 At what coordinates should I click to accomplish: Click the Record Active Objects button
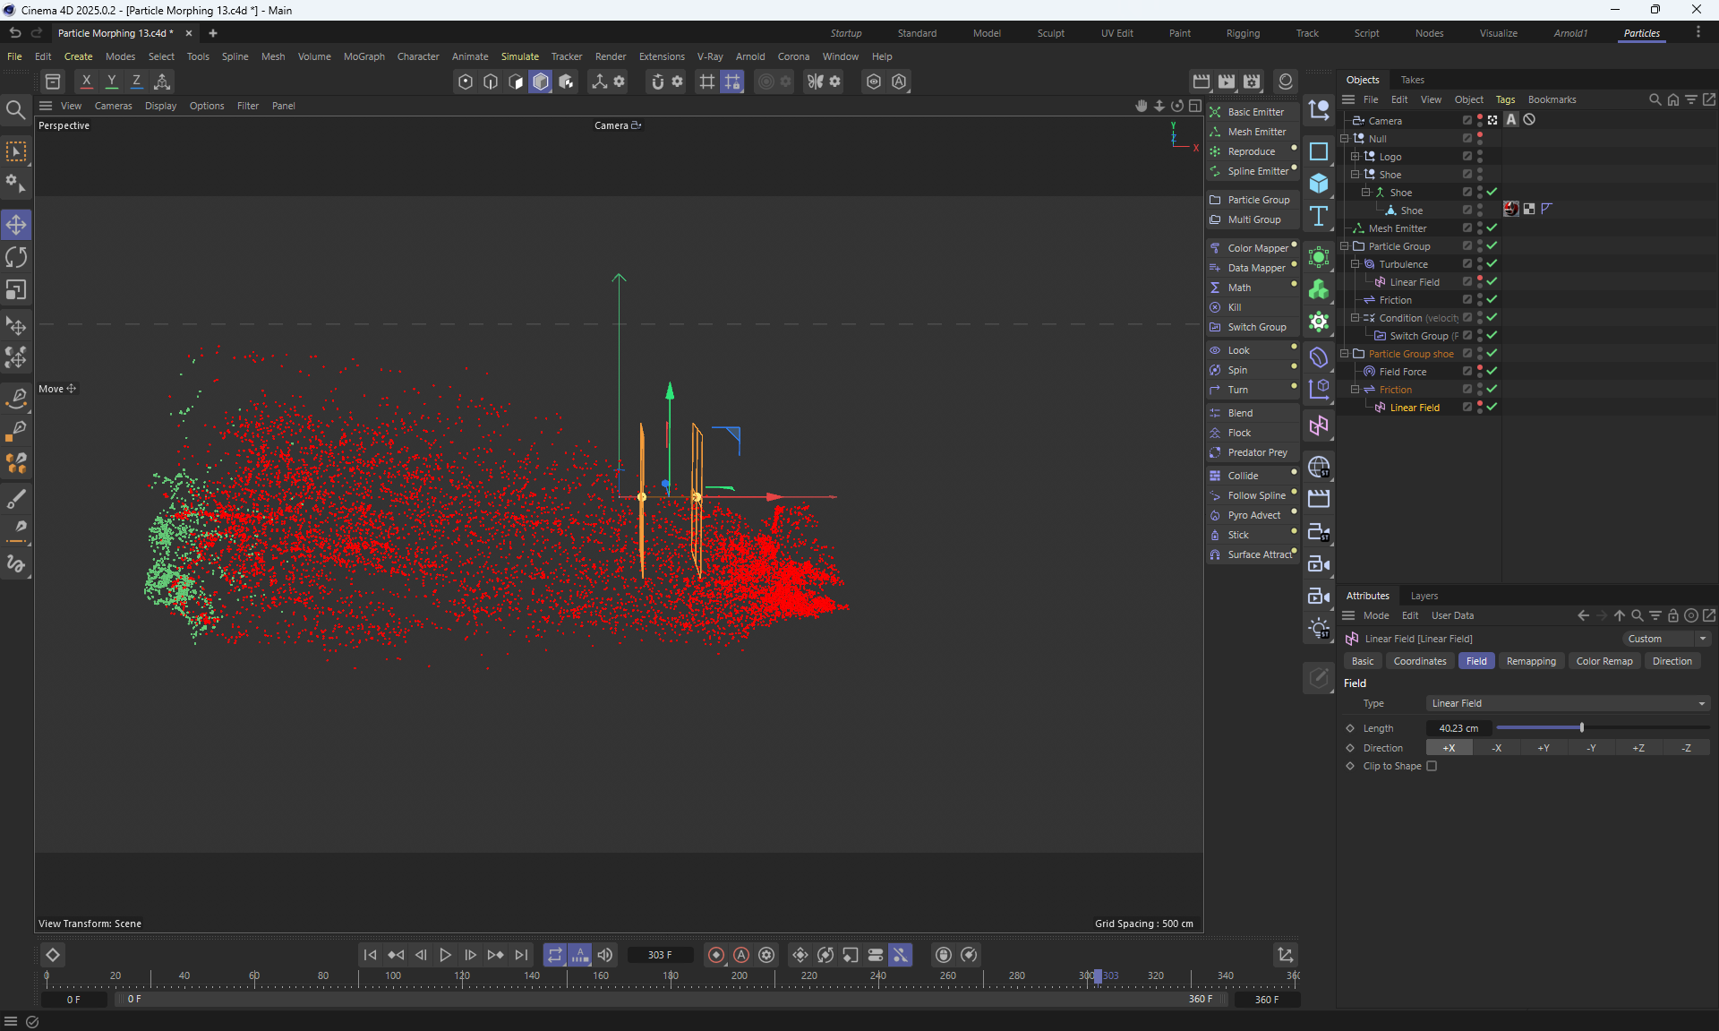716,955
